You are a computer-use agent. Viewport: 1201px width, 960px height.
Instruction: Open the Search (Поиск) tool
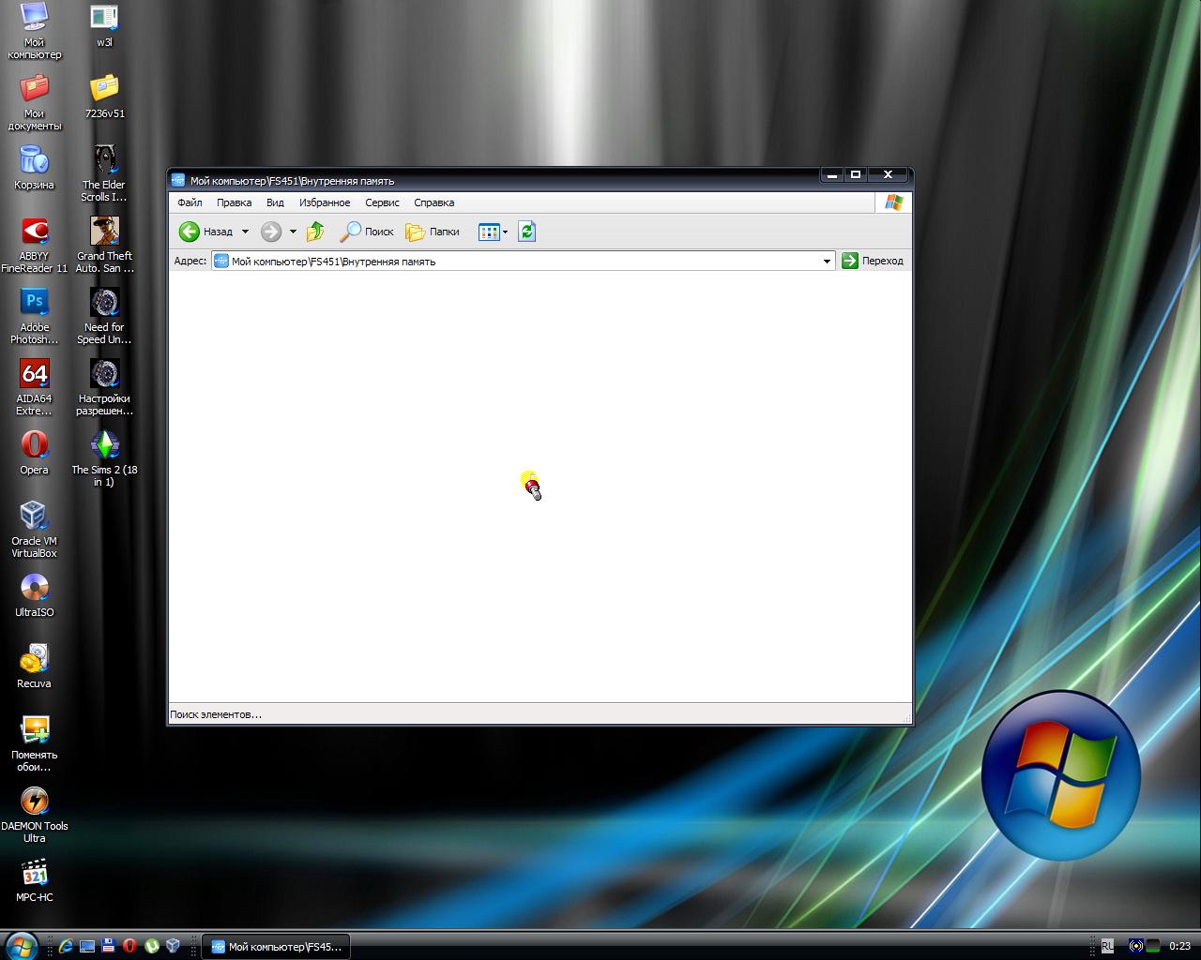pos(367,232)
